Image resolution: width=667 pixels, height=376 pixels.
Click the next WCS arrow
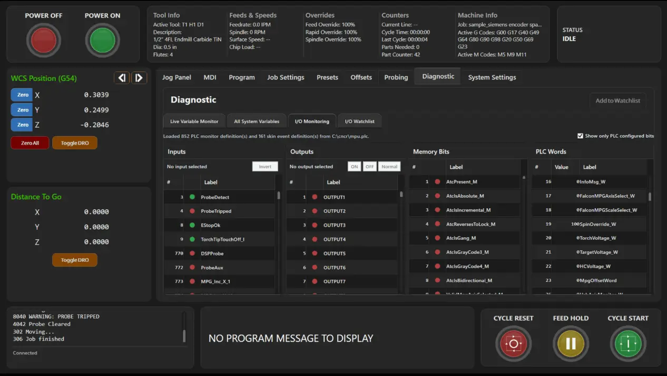[139, 78]
